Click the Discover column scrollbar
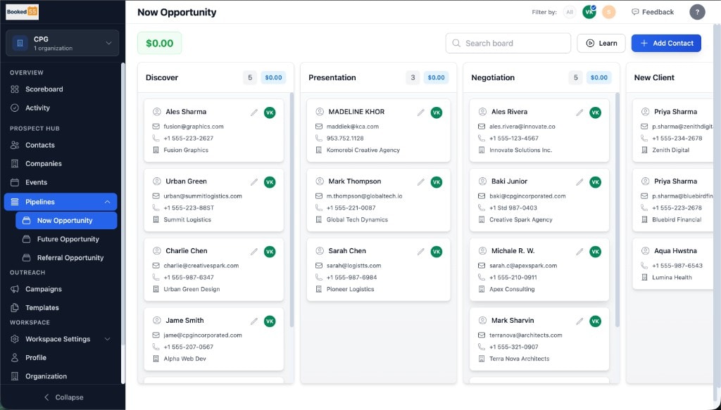 coord(292,210)
